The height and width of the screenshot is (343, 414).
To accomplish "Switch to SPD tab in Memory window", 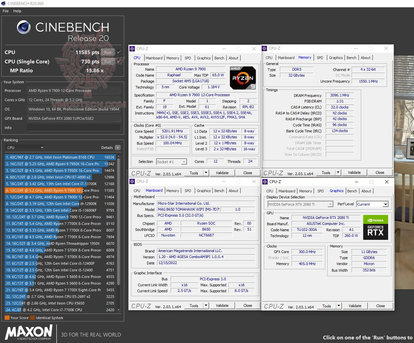I will pos(320,58).
